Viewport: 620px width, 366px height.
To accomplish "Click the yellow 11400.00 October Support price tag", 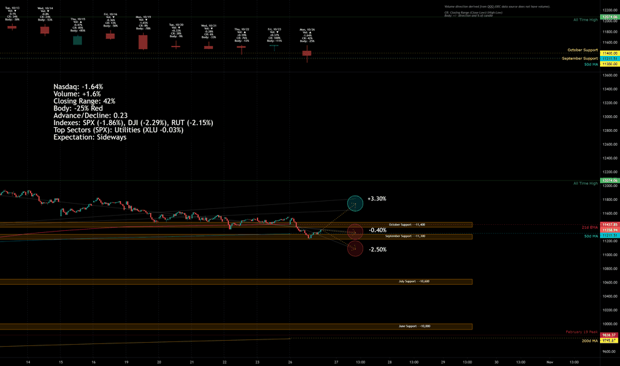I will click(609, 53).
